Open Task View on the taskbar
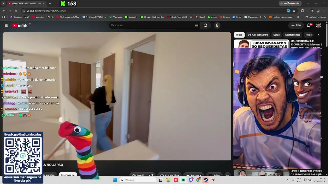Viewport: 328px width, 184px height. pos(160,180)
